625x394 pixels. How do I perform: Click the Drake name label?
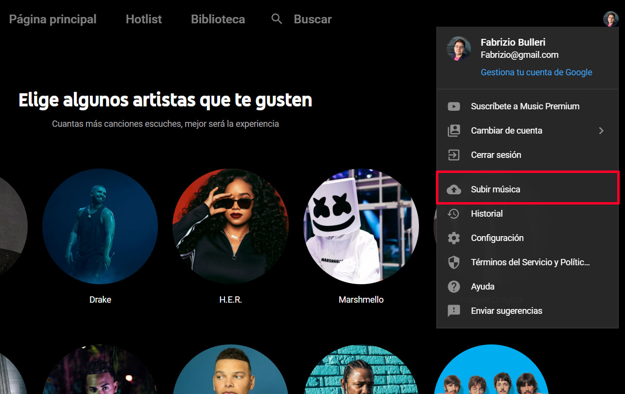[100, 300]
